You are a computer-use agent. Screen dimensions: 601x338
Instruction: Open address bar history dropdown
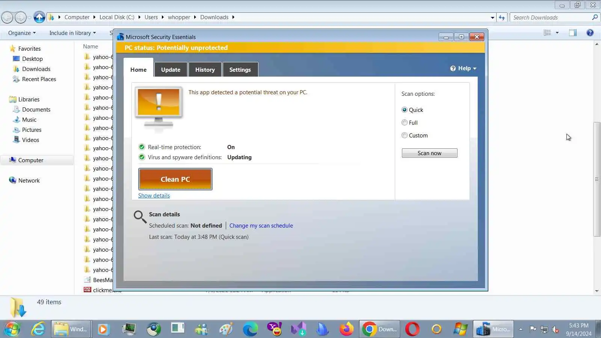[492, 17]
